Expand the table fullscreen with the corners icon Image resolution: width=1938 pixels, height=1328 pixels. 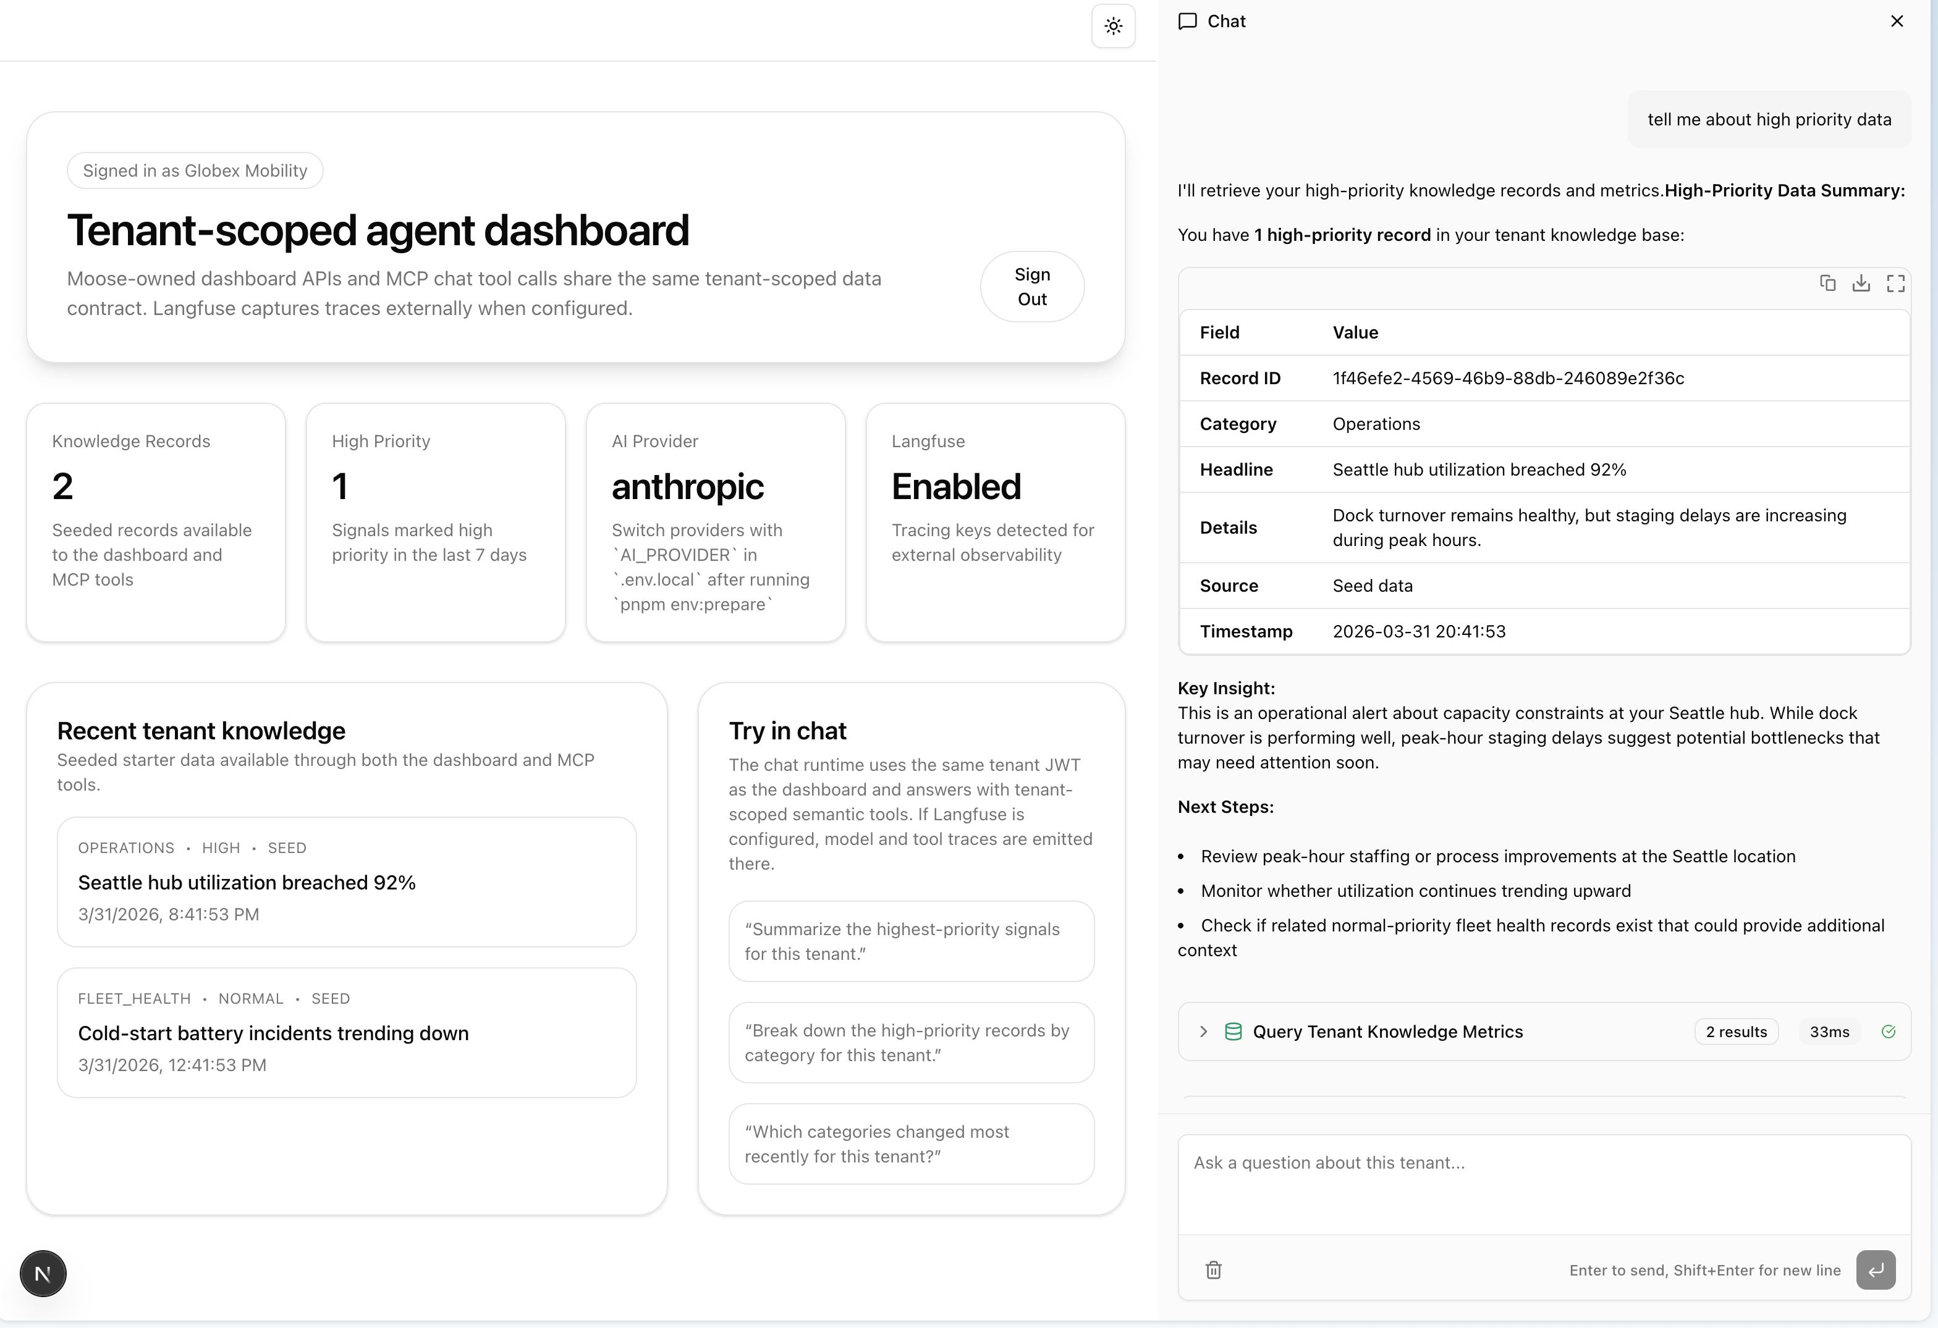click(1895, 284)
